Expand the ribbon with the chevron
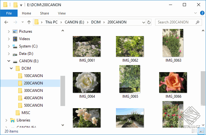Image resolution: width=206 pixels, height=135 pixels. pyautogui.click(x=195, y=13)
